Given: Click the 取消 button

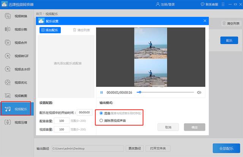Looking at the screenshot, I should point(168,127).
